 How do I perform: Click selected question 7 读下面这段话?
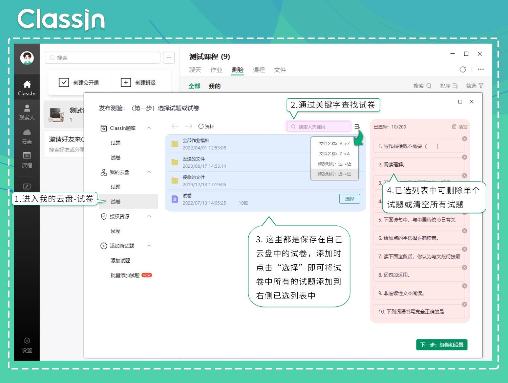click(x=419, y=257)
